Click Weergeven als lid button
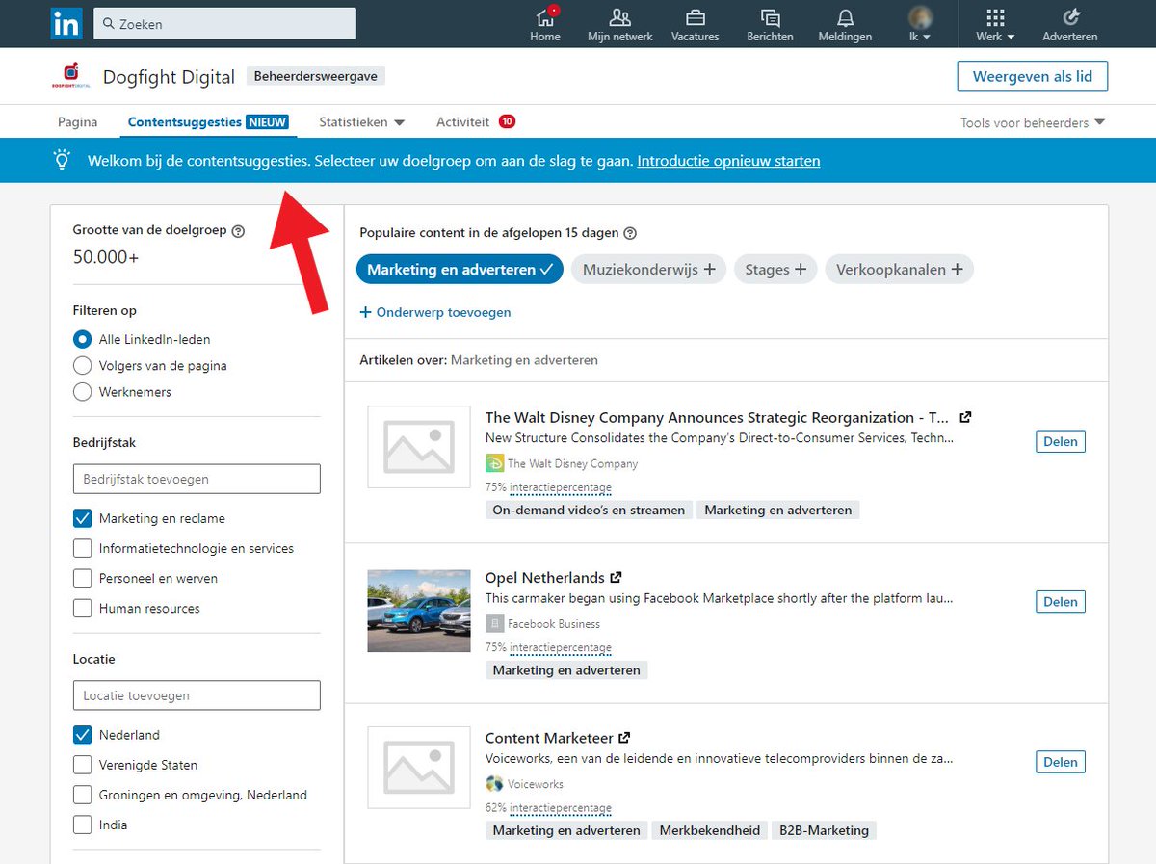Viewport: 1156px width, 864px height. pyautogui.click(x=1032, y=77)
